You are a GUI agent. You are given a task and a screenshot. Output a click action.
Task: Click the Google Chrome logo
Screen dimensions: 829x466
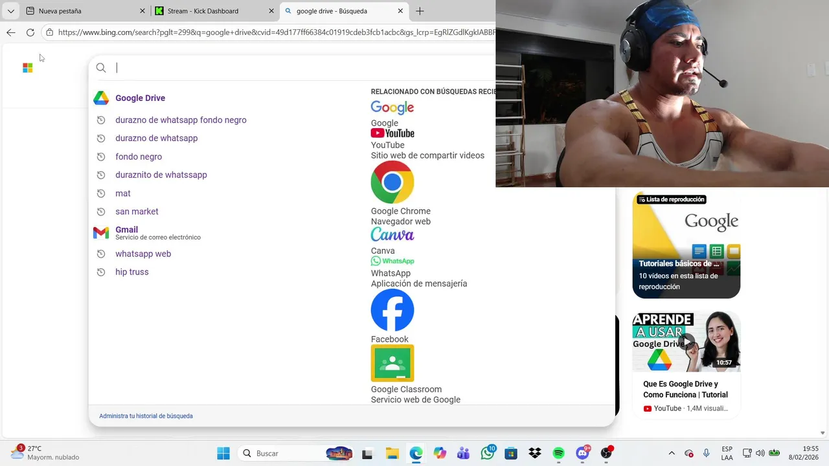[392, 182]
